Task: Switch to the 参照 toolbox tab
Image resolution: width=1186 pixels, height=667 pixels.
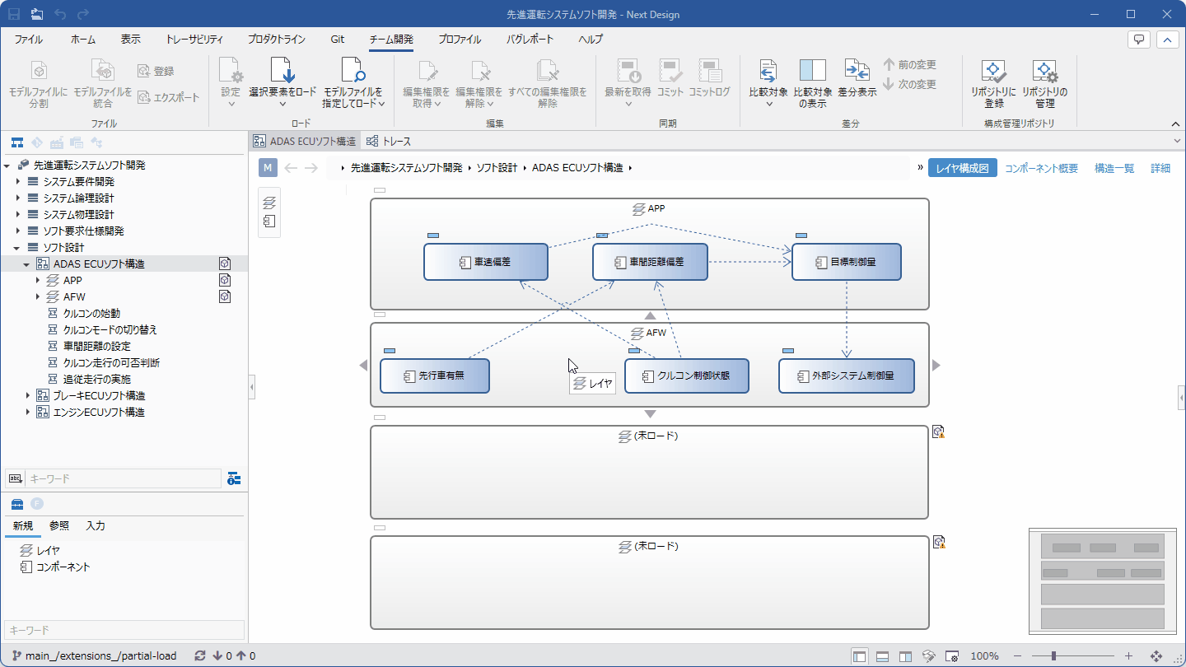Action: coord(59,526)
